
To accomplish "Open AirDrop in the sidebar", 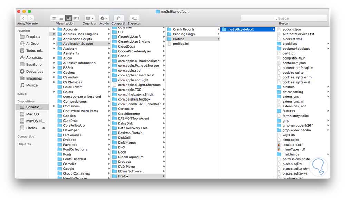I will pyautogui.click(x=32, y=43).
